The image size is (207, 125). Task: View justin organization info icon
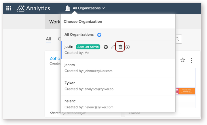tap(128, 47)
